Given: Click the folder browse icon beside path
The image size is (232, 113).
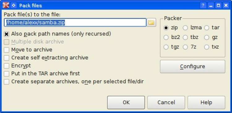Looking at the screenshot, I should 151,23.
